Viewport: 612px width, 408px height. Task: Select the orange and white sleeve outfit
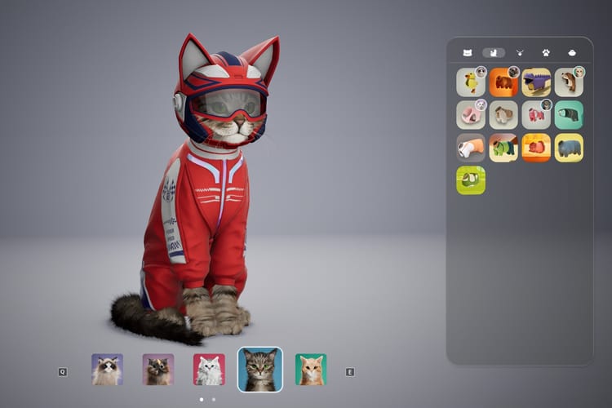coord(471,148)
